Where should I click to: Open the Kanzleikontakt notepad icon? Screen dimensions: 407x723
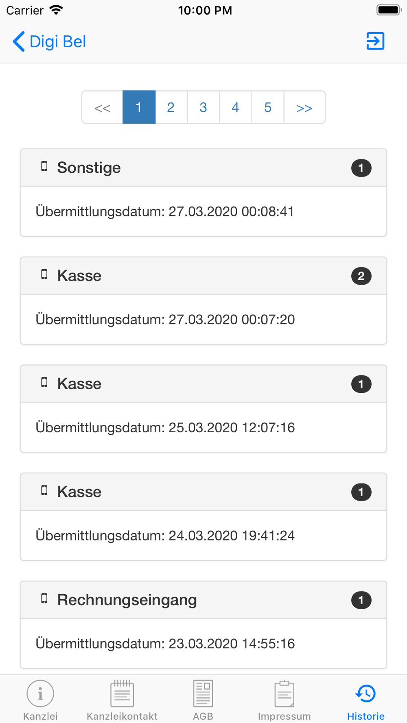tap(122, 693)
